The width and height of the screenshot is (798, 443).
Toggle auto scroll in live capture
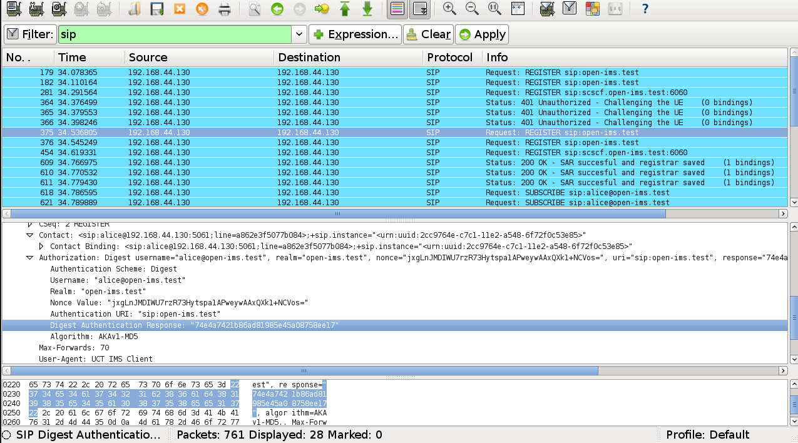click(419, 9)
